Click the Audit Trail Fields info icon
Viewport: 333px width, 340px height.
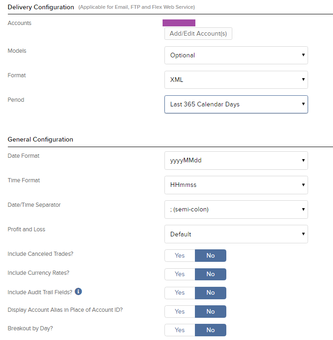click(79, 291)
